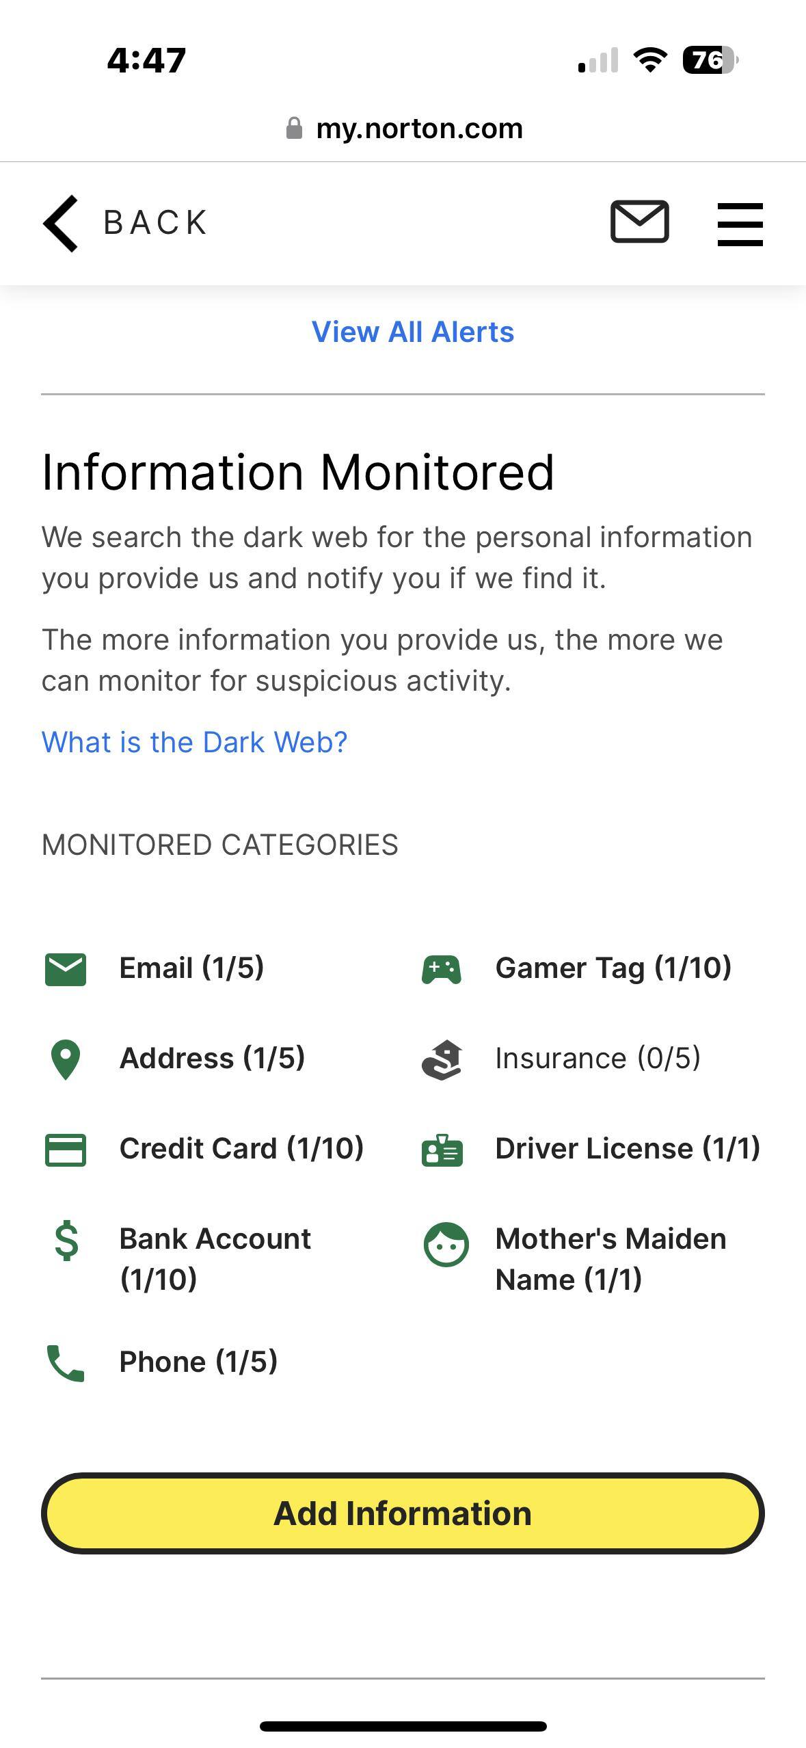The image size is (806, 1748).
Task: Open the mail envelope inbox icon
Action: pyautogui.click(x=639, y=222)
